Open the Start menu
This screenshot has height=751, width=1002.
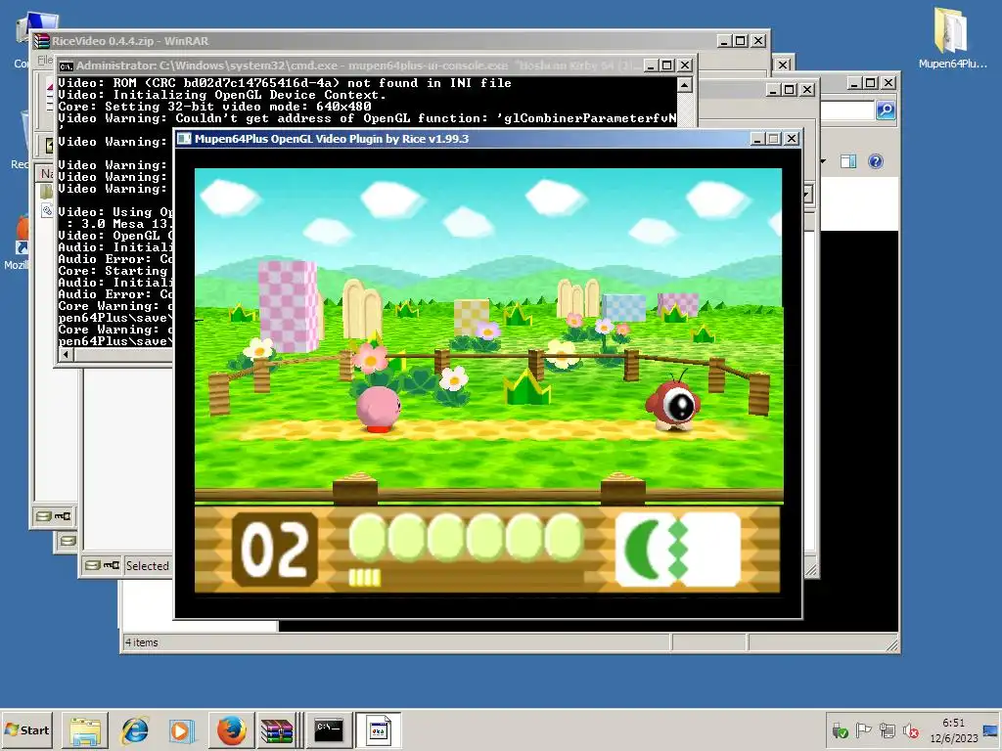tap(26, 729)
